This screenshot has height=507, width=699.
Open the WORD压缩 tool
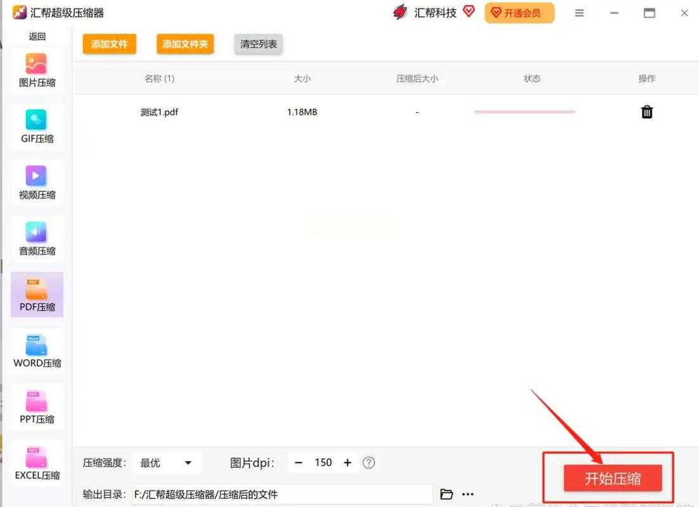tap(36, 350)
